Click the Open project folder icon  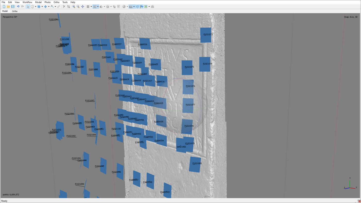[x=8, y=6]
